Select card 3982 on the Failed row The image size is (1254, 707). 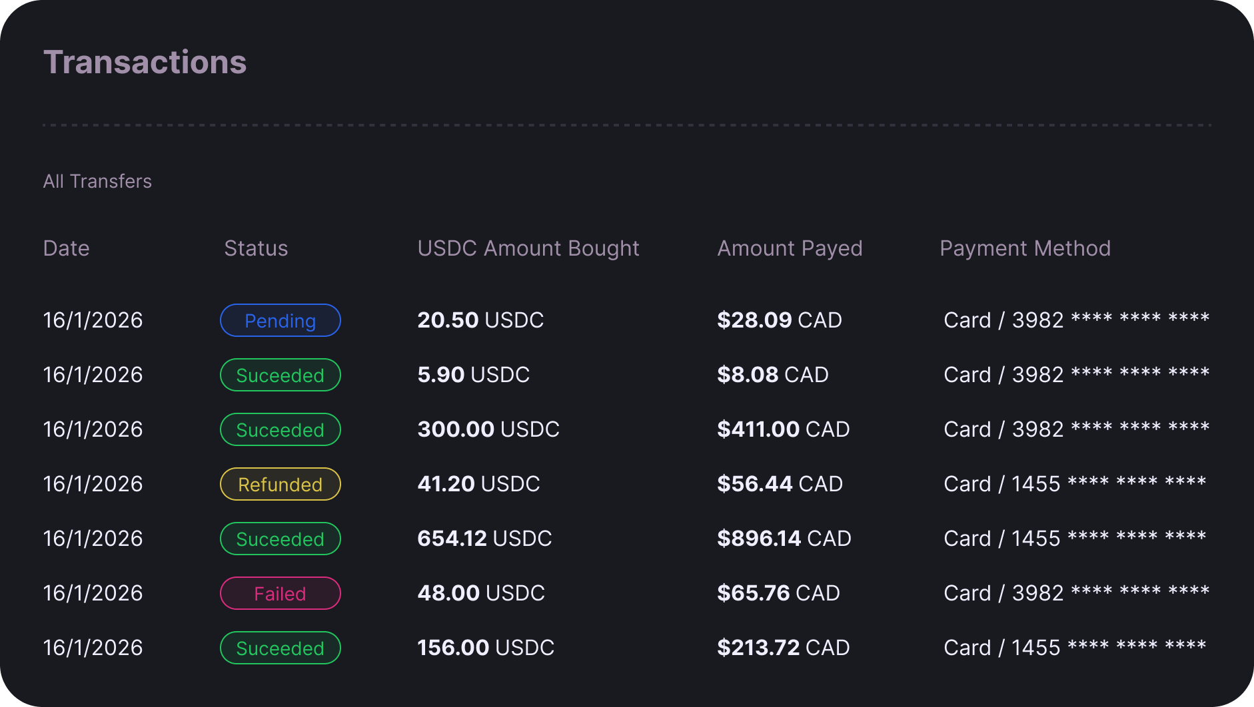tap(1076, 593)
